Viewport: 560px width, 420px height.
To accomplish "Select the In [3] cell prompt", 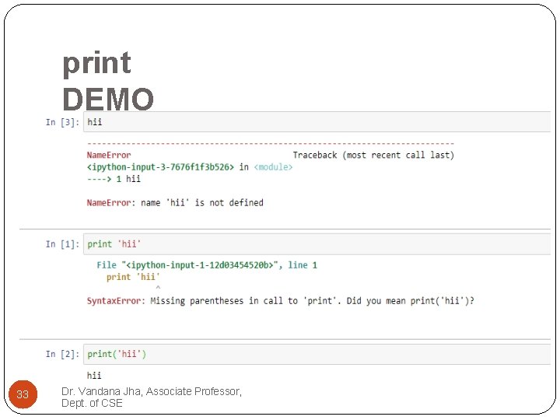I will (x=61, y=122).
